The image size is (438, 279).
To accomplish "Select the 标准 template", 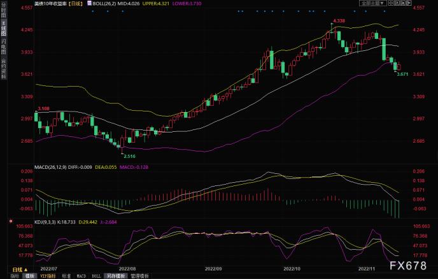I will tap(66, 276).
